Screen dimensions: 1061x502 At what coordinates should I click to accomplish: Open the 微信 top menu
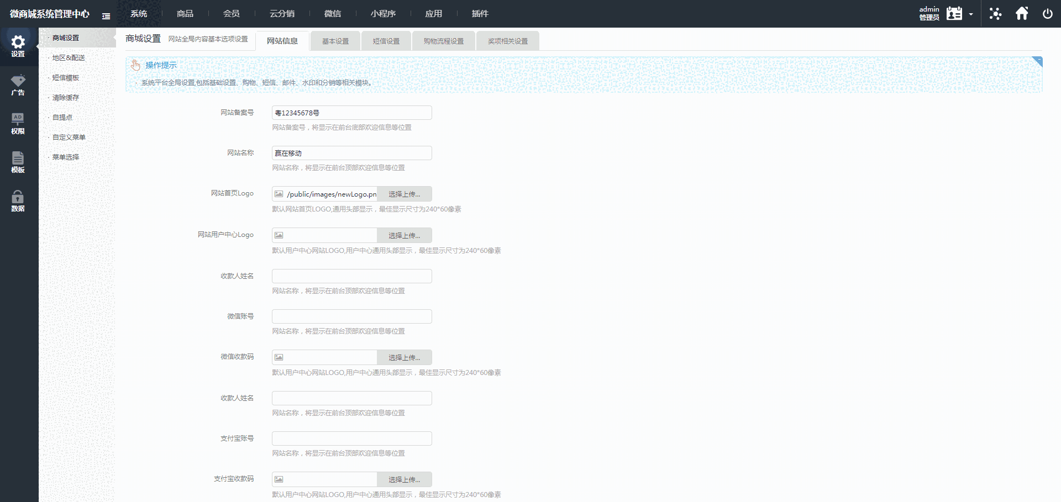click(333, 13)
